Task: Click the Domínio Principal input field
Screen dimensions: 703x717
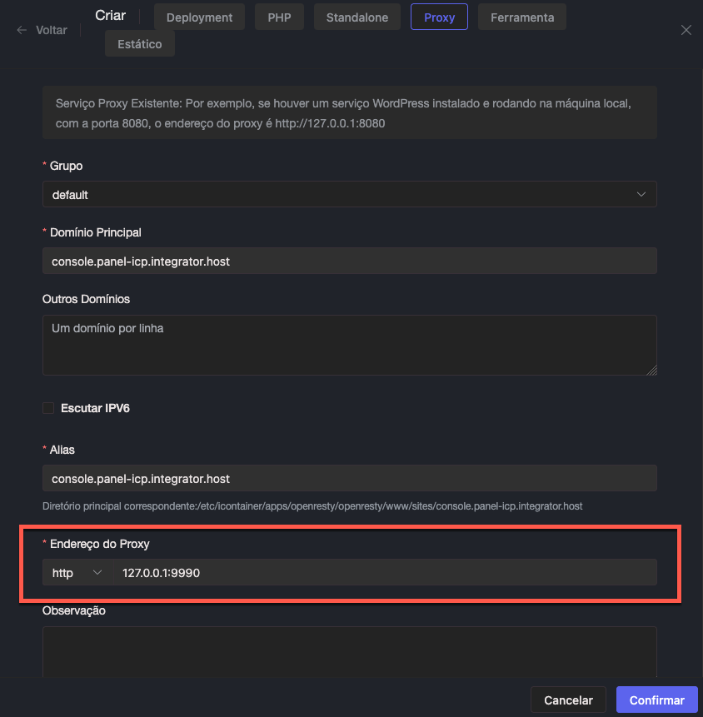Action: tap(349, 261)
